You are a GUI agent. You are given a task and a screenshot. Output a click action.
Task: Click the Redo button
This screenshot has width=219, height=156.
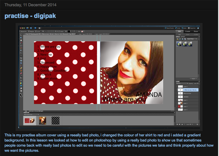click(184, 28)
